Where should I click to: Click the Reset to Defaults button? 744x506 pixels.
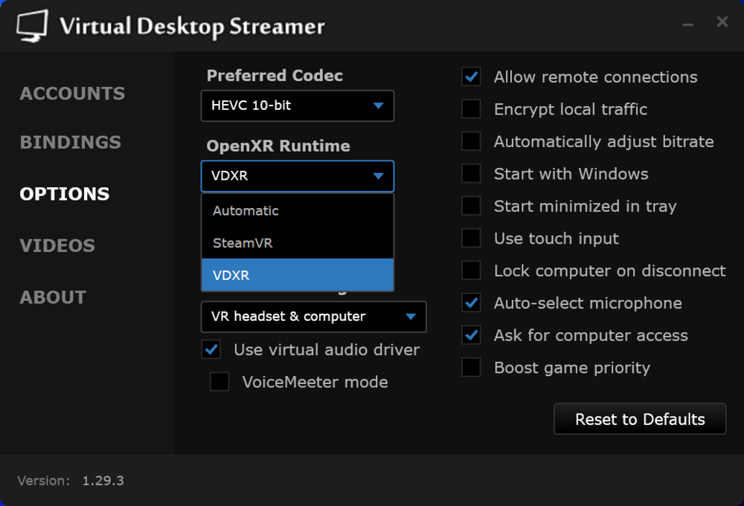coord(640,419)
